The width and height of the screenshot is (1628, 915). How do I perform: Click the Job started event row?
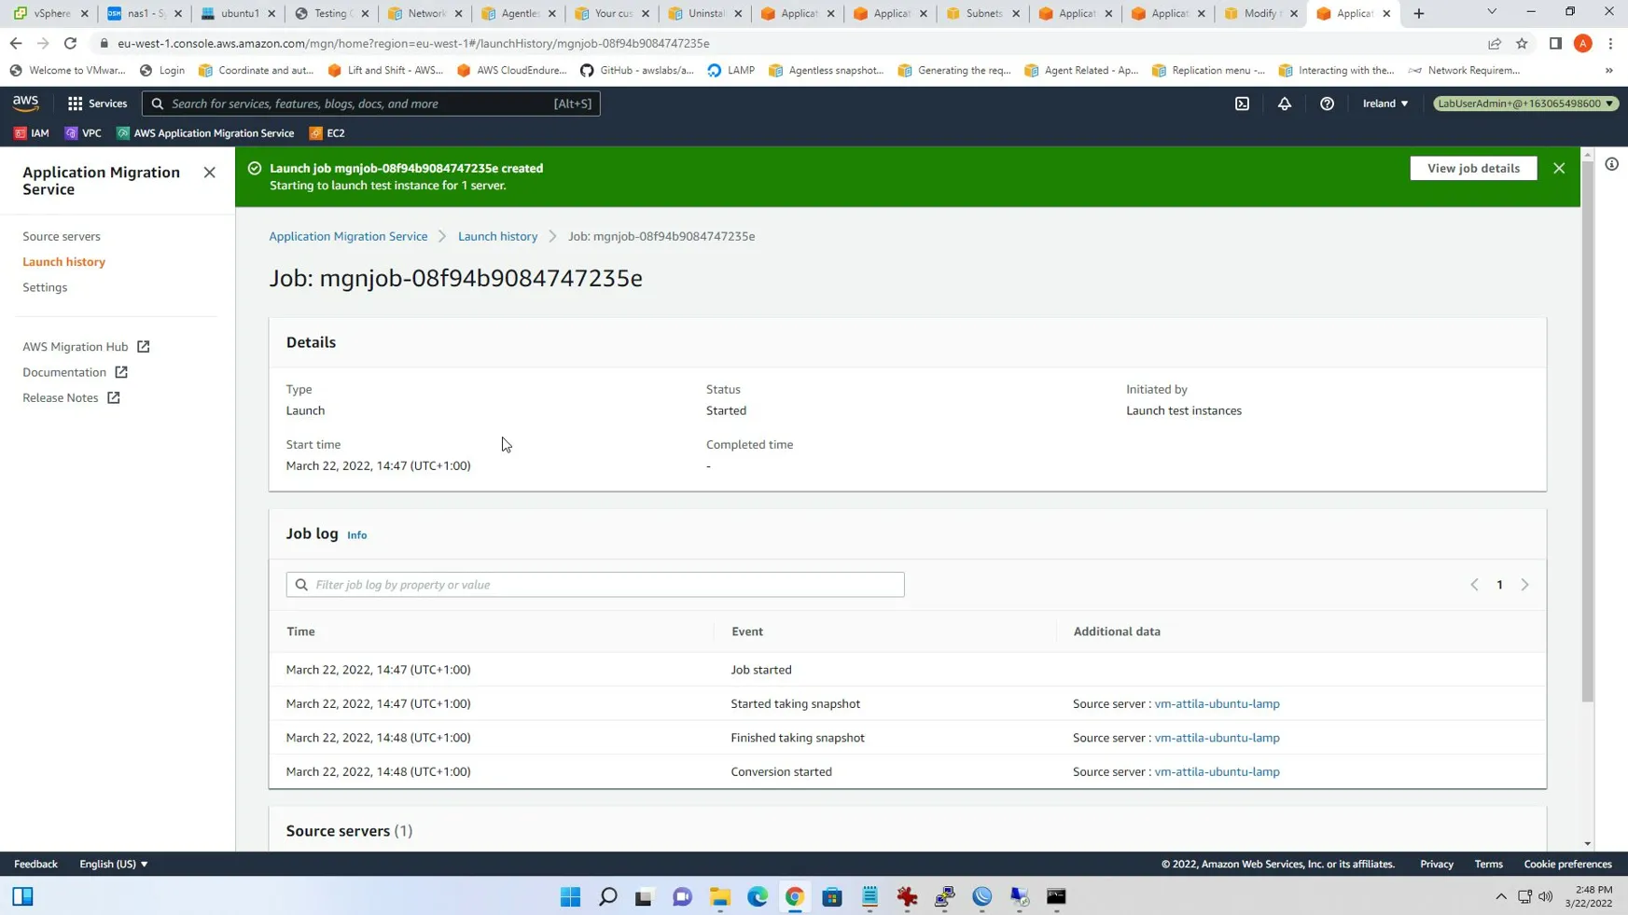pyautogui.click(x=907, y=670)
